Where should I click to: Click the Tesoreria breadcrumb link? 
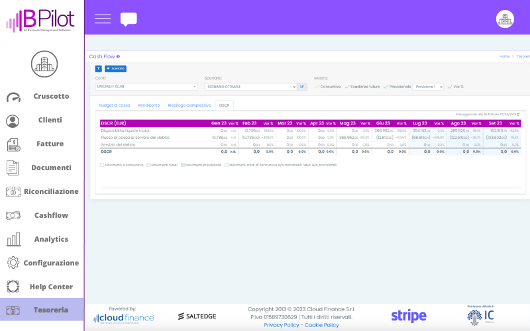click(523, 56)
